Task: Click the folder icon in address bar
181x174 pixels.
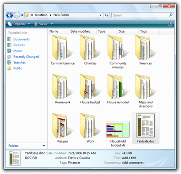Action: (x=27, y=15)
